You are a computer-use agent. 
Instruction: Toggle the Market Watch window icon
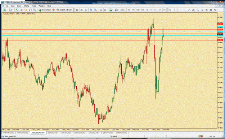click(x=17, y=10)
